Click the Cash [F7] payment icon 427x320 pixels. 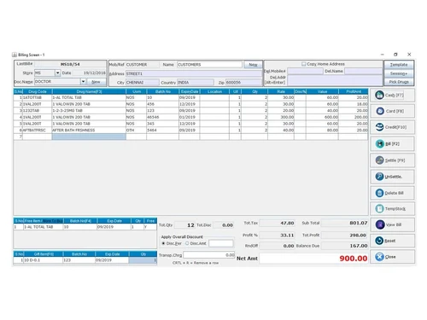tap(379, 95)
